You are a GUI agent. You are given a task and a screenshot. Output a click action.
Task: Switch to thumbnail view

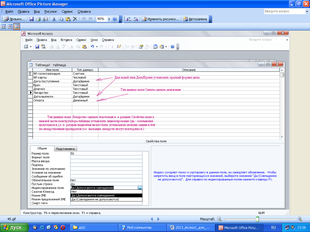pyautogui.click(x=3, y=27)
